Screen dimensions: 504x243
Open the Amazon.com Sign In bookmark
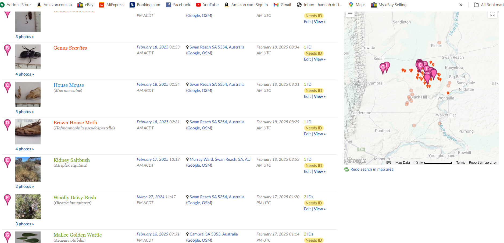(246, 5)
